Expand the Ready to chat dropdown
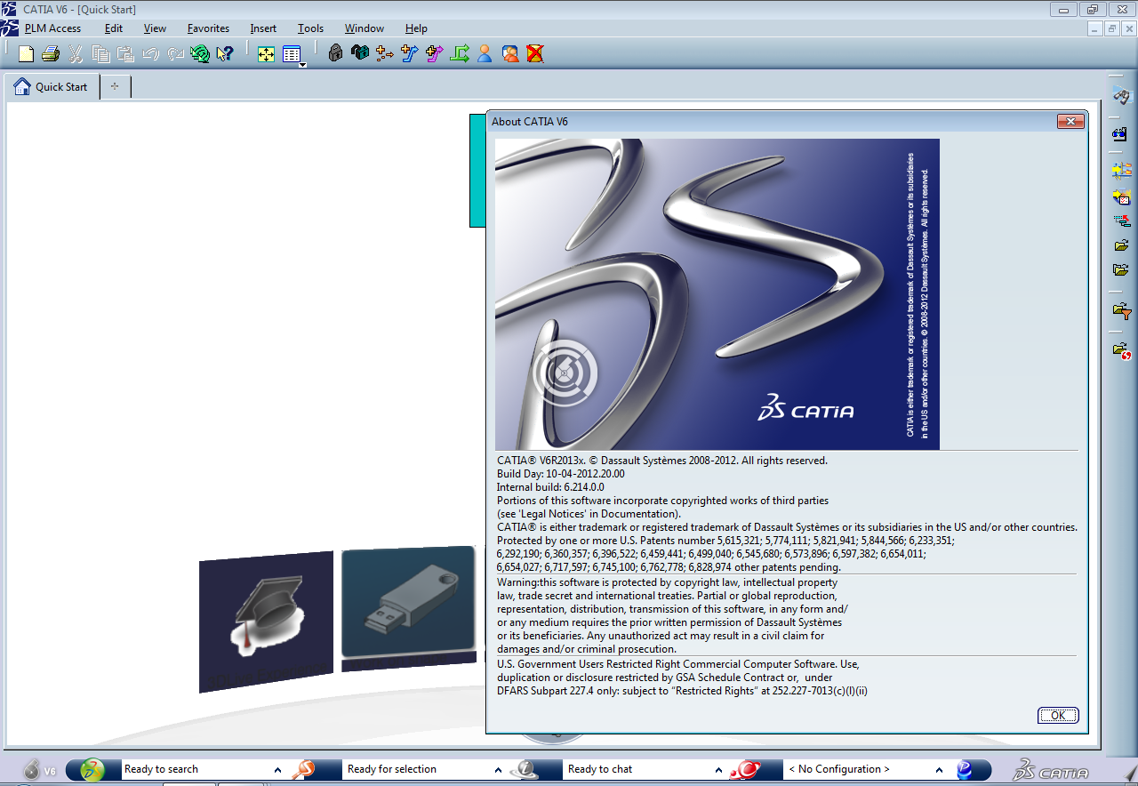Screen dimensions: 1138x786 coord(718,770)
